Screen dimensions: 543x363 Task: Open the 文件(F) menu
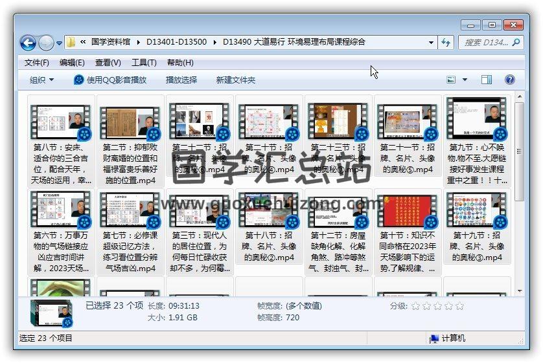tap(37, 63)
